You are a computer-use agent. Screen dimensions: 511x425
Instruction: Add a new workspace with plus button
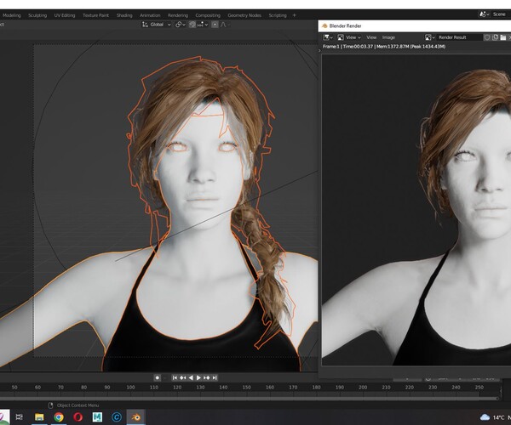coord(295,15)
